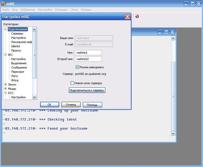Select Подключение in the categories tree
This screenshot has width=203, height=167.
click(18, 29)
